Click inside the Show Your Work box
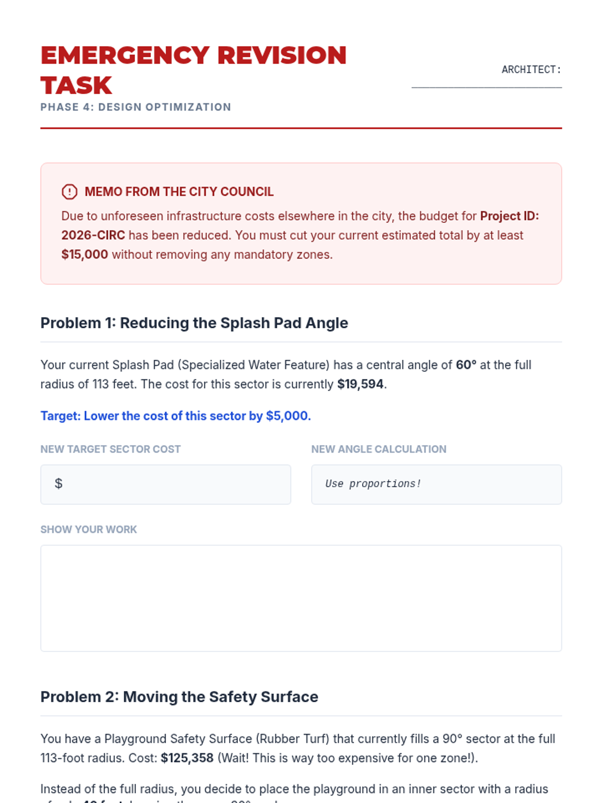Screen dimensions: 602x803 (x=301, y=598)
